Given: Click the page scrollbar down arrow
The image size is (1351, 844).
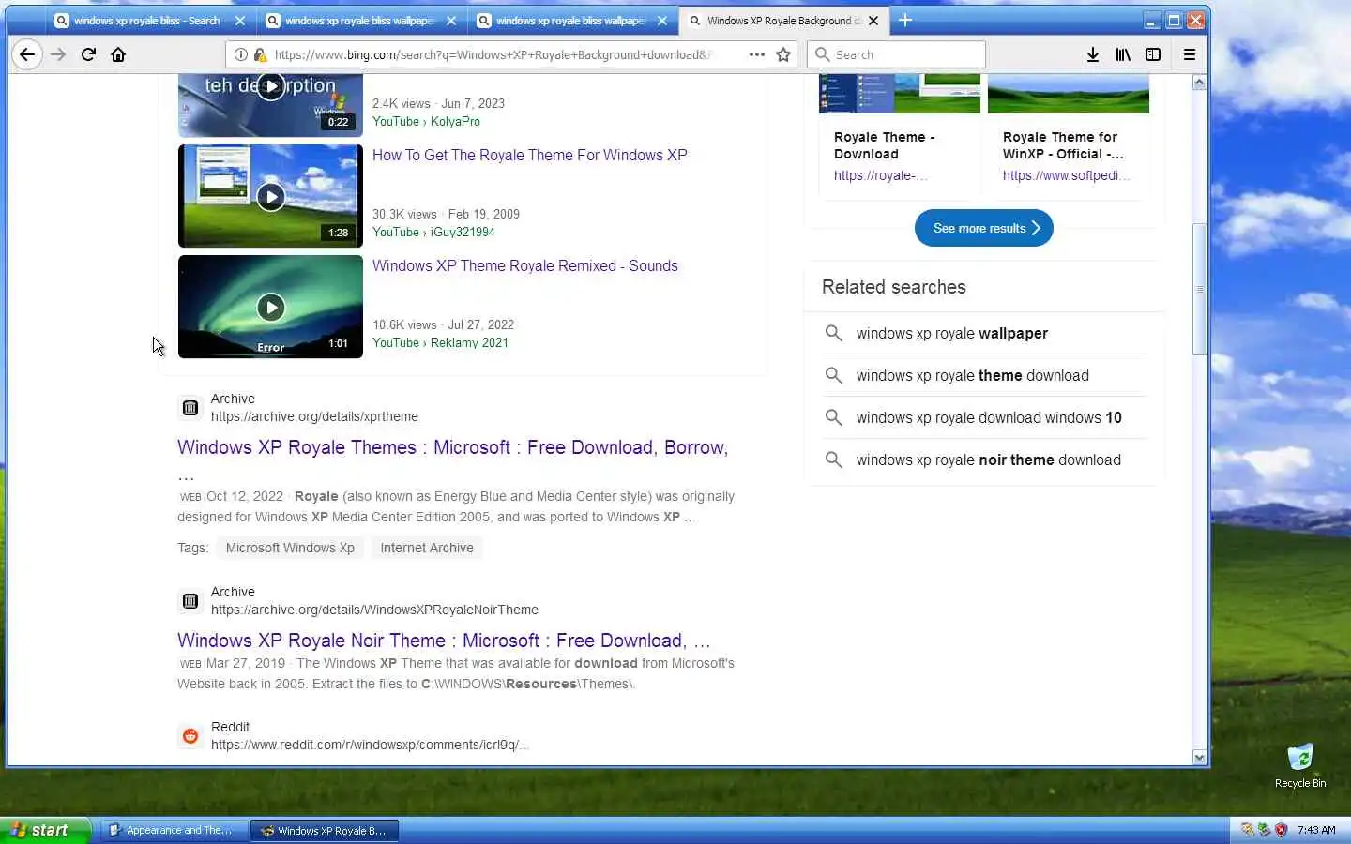Looking at the screenshot, I should pos(1199,757).
